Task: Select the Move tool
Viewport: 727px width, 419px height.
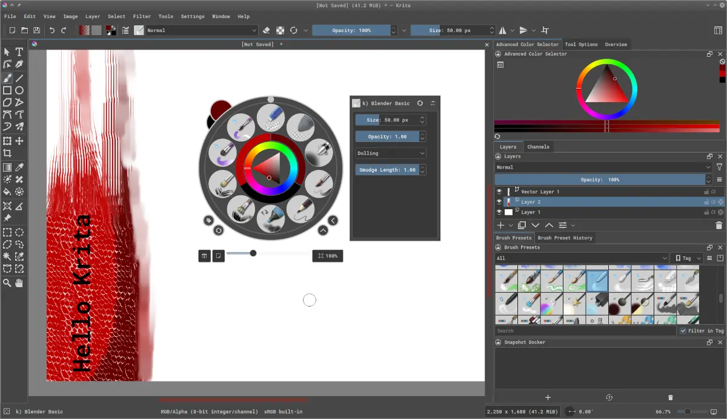Action: click(19, 141)
